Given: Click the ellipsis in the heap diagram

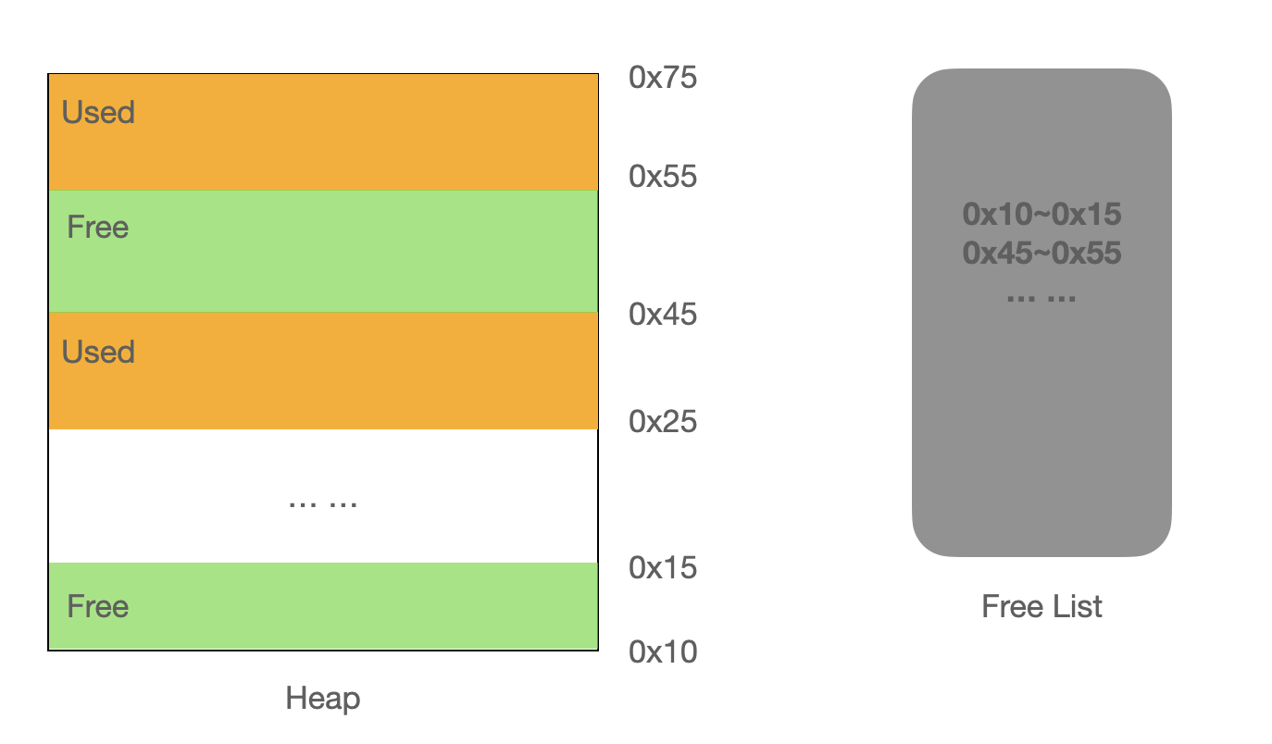Looking at the screenshot, I should click(323, 504).
